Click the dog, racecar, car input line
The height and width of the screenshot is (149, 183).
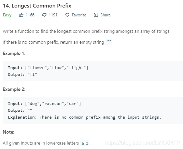44,104
